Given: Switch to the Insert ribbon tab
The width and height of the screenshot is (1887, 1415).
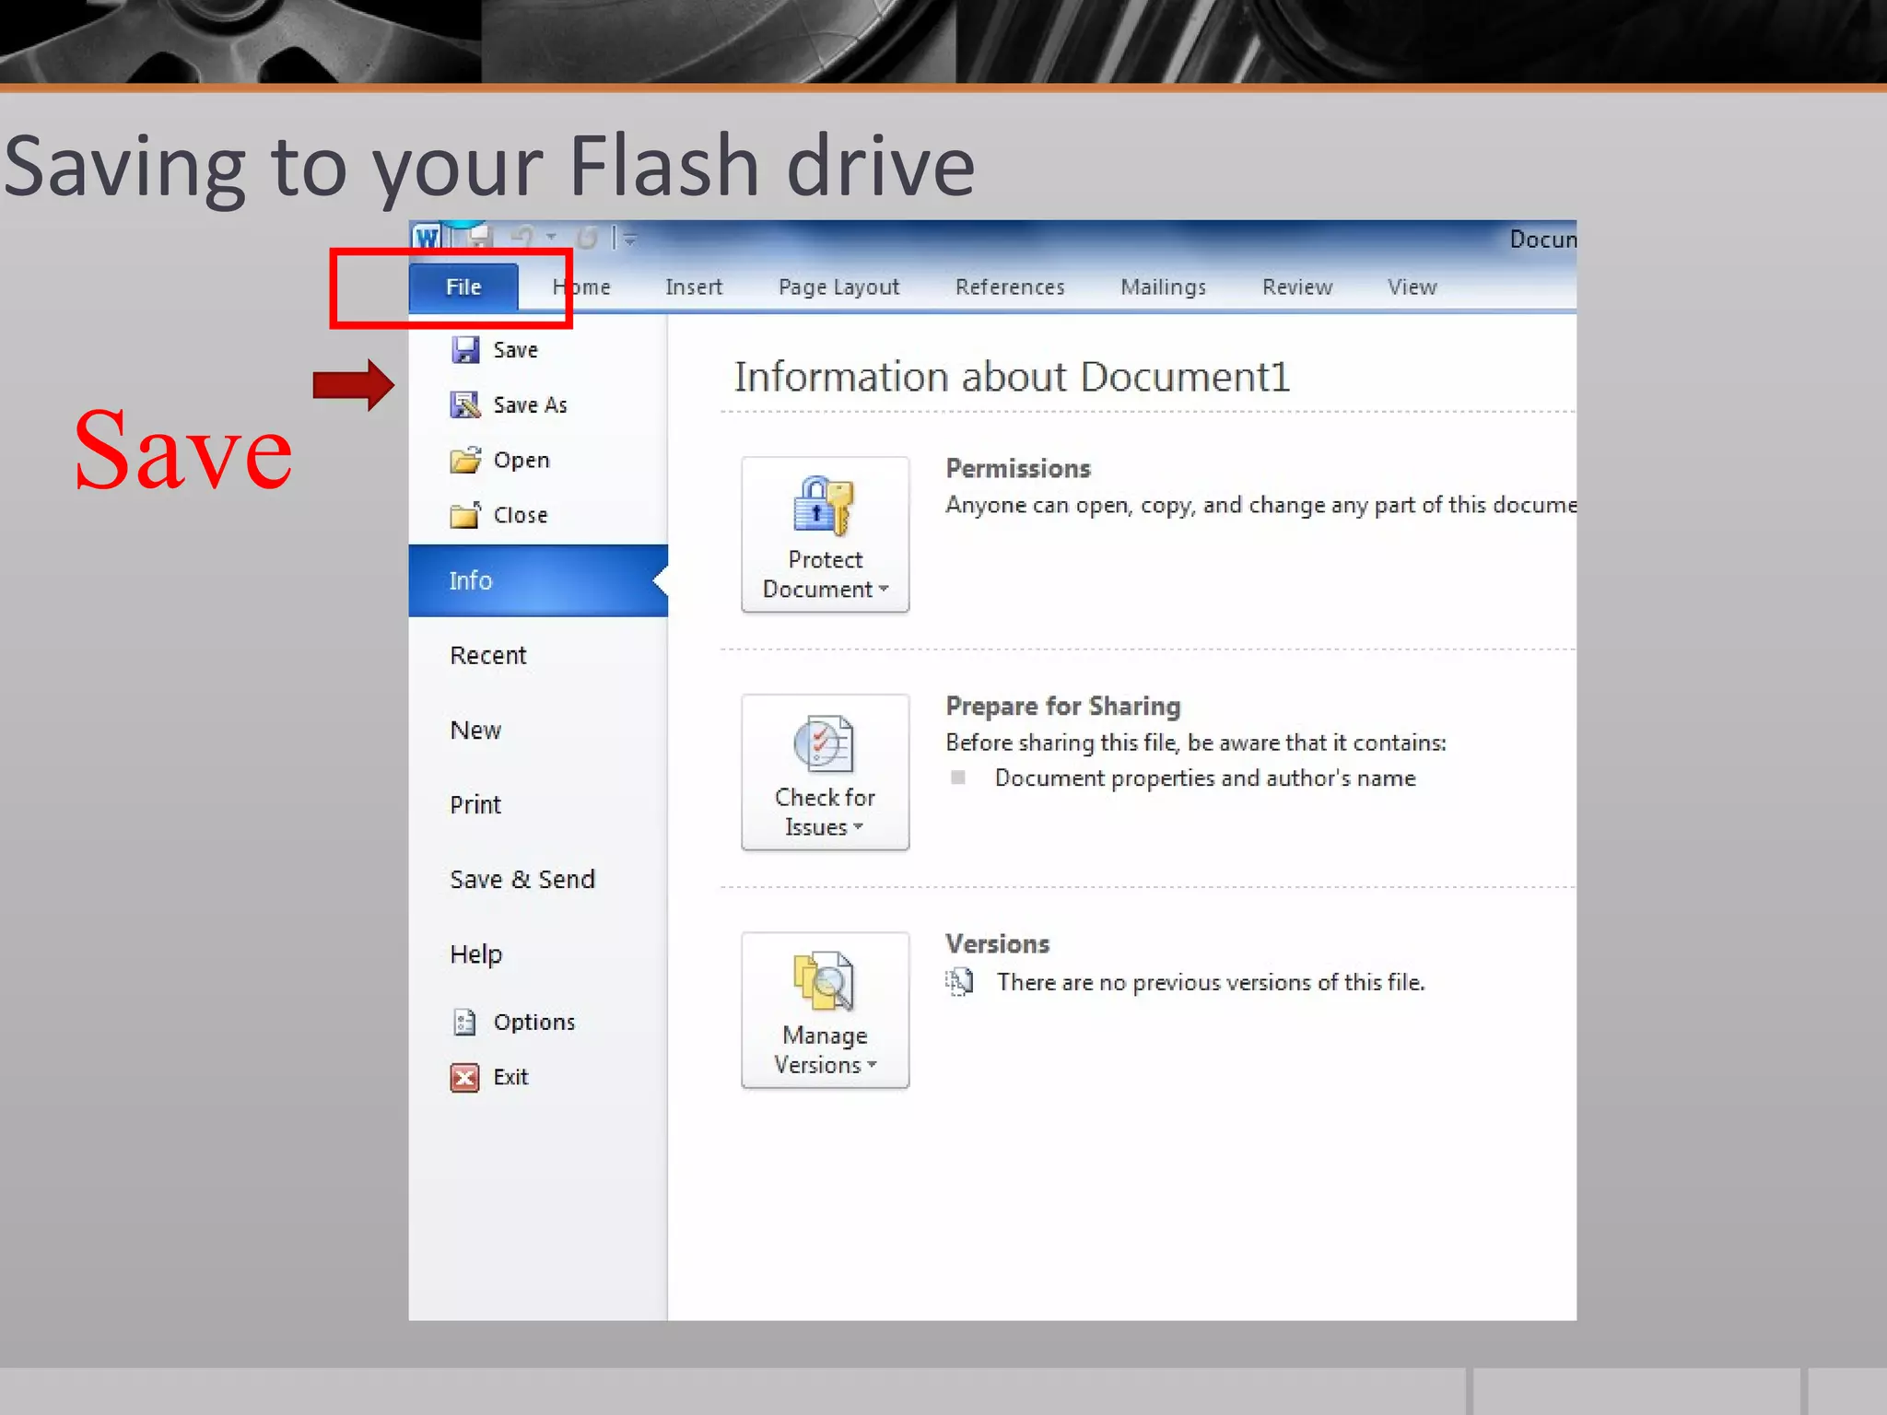Looking at the screenshot, I should point(694,287).
